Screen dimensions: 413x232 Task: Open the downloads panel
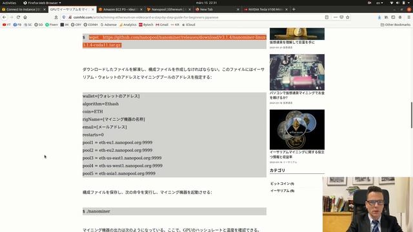coord(379,17)
